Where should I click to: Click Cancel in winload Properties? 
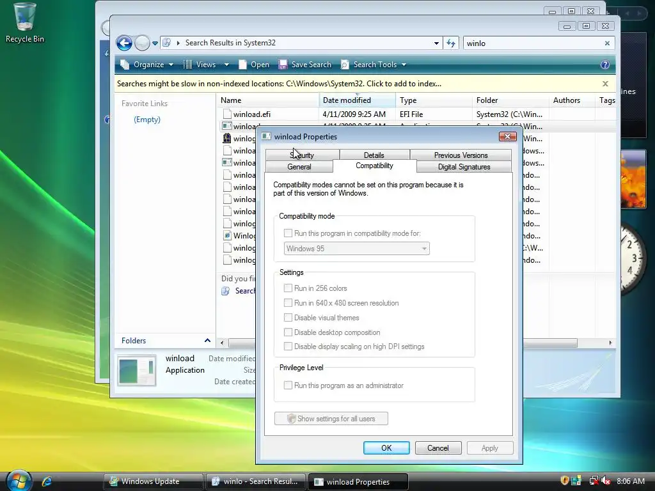pyautogui.click(x=438, y=448)
